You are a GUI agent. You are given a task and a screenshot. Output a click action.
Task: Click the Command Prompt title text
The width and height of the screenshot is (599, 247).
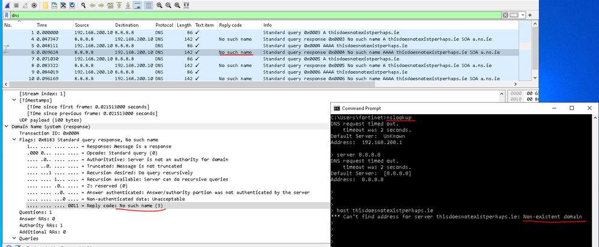click(362, 108)
